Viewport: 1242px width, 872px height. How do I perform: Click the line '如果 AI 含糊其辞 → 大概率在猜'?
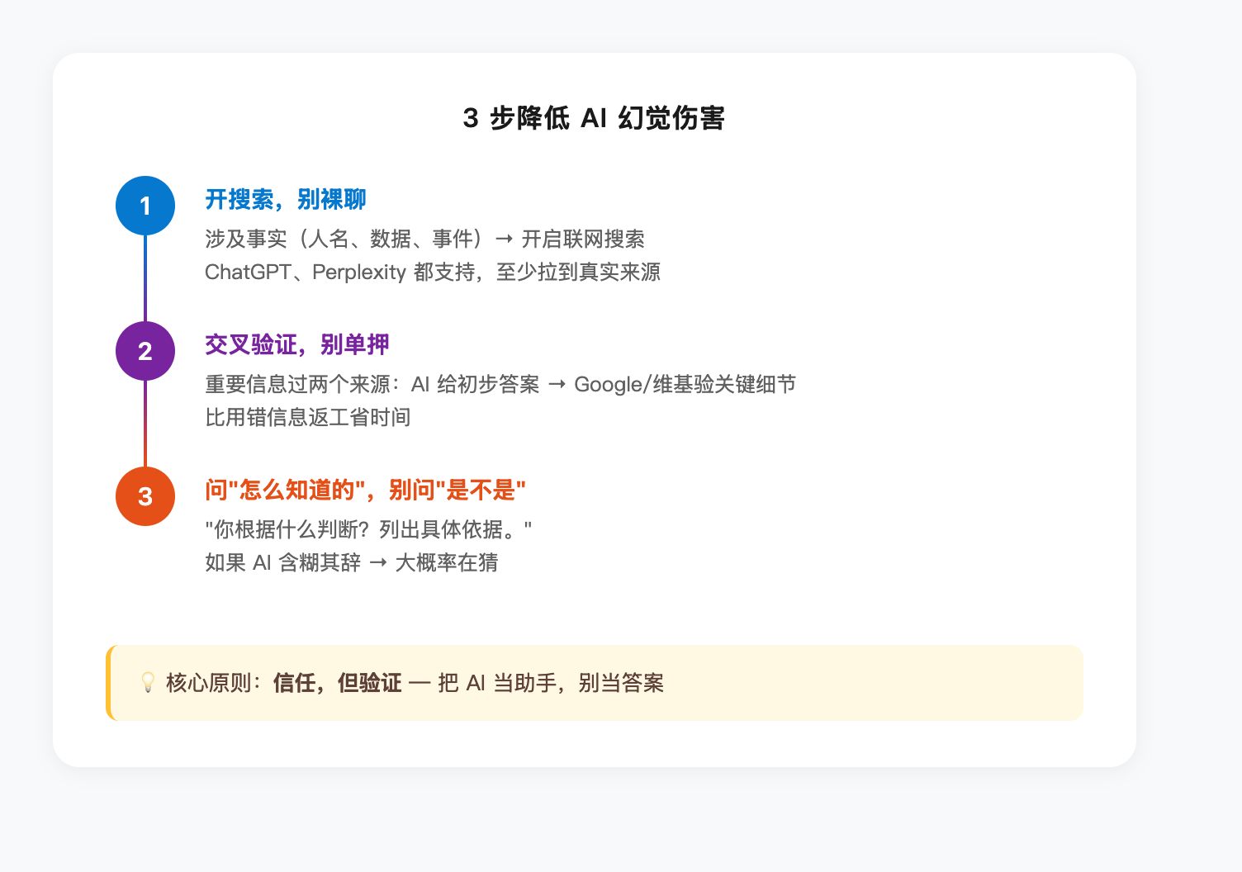352,562
